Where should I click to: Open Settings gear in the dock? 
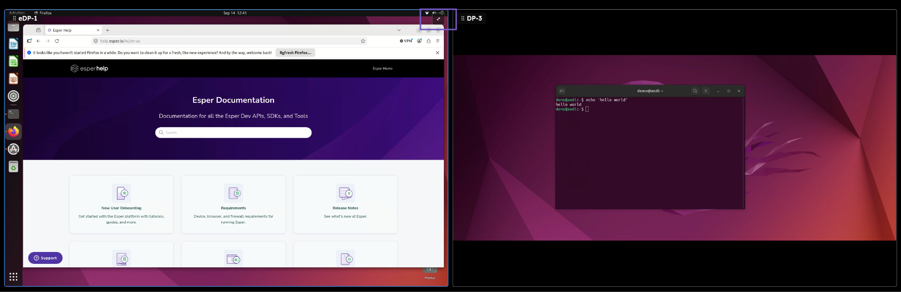[x=14, y=96]
